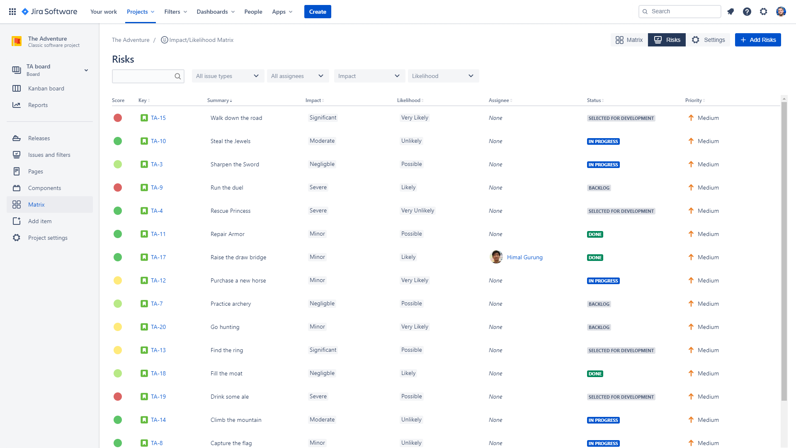Open the Projects menu
796x448 pixels.
141,12
